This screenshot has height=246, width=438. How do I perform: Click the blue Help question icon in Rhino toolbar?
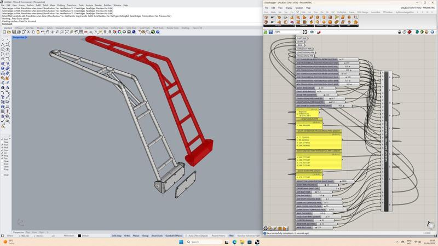click(158, 32)
